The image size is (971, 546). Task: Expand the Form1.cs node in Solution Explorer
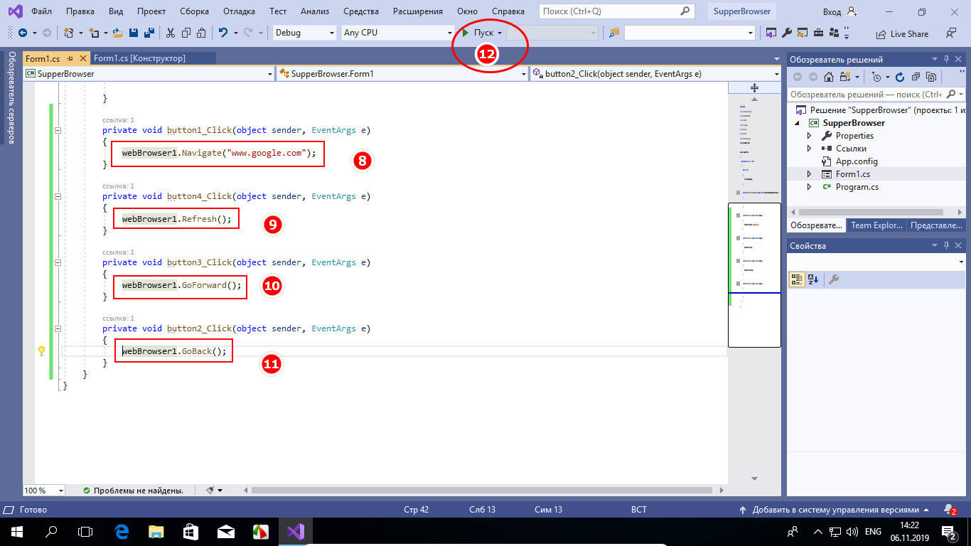tap(809, 174)
